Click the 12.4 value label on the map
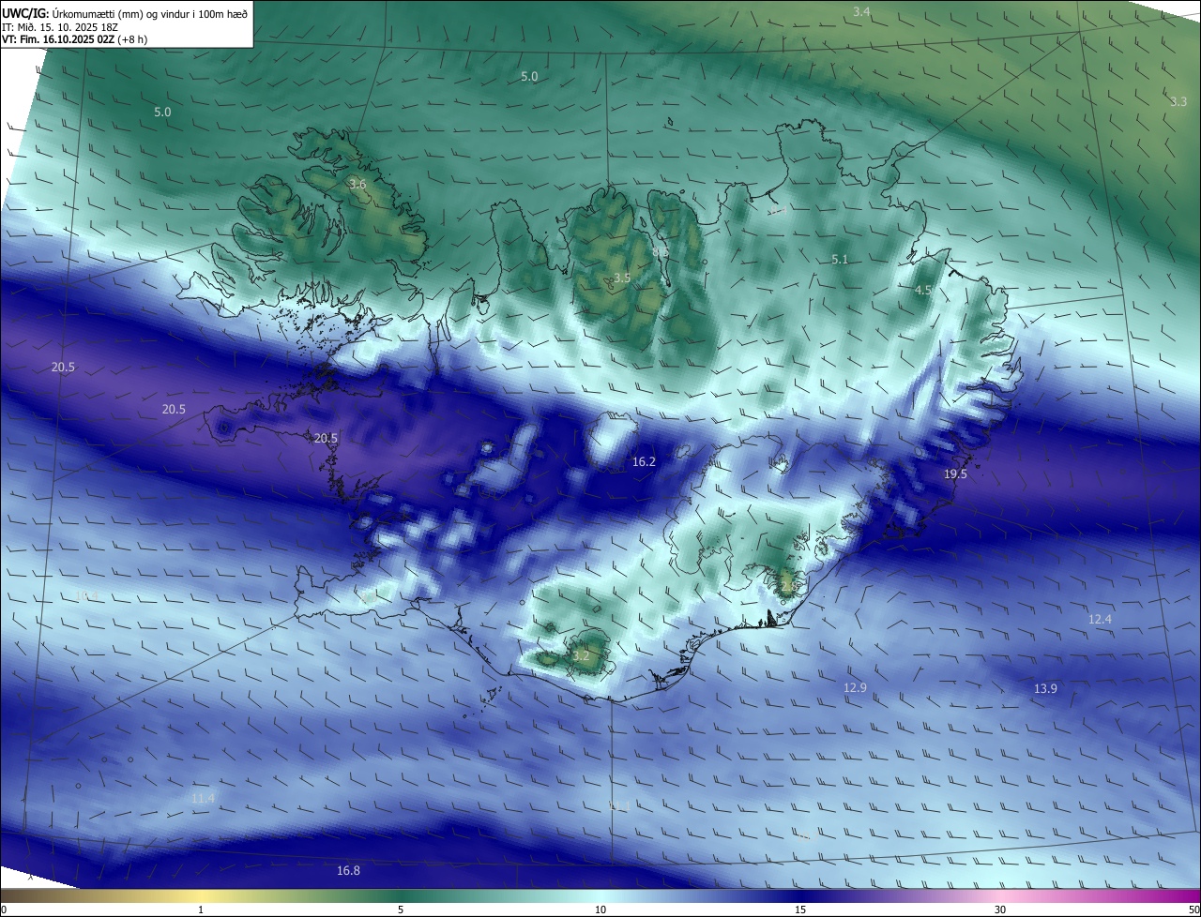This screenshot has width=1201, height=917. [x=1100, y=620]
